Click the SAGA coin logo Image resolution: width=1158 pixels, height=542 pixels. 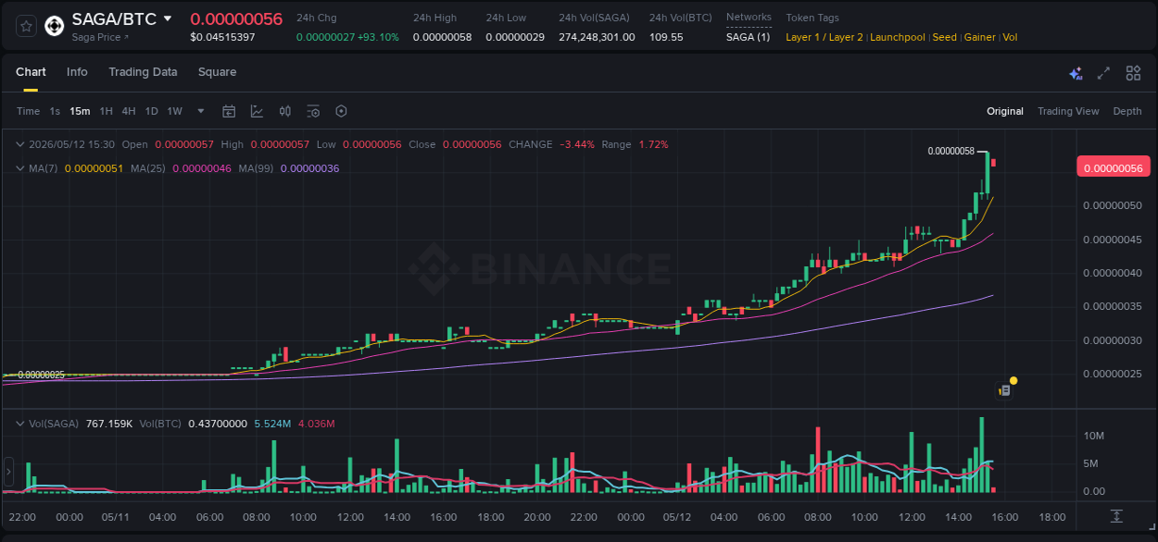pyautogui.click(x=55, y=26)
